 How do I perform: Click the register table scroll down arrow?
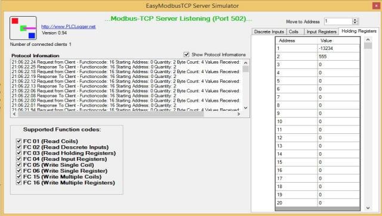368,208
